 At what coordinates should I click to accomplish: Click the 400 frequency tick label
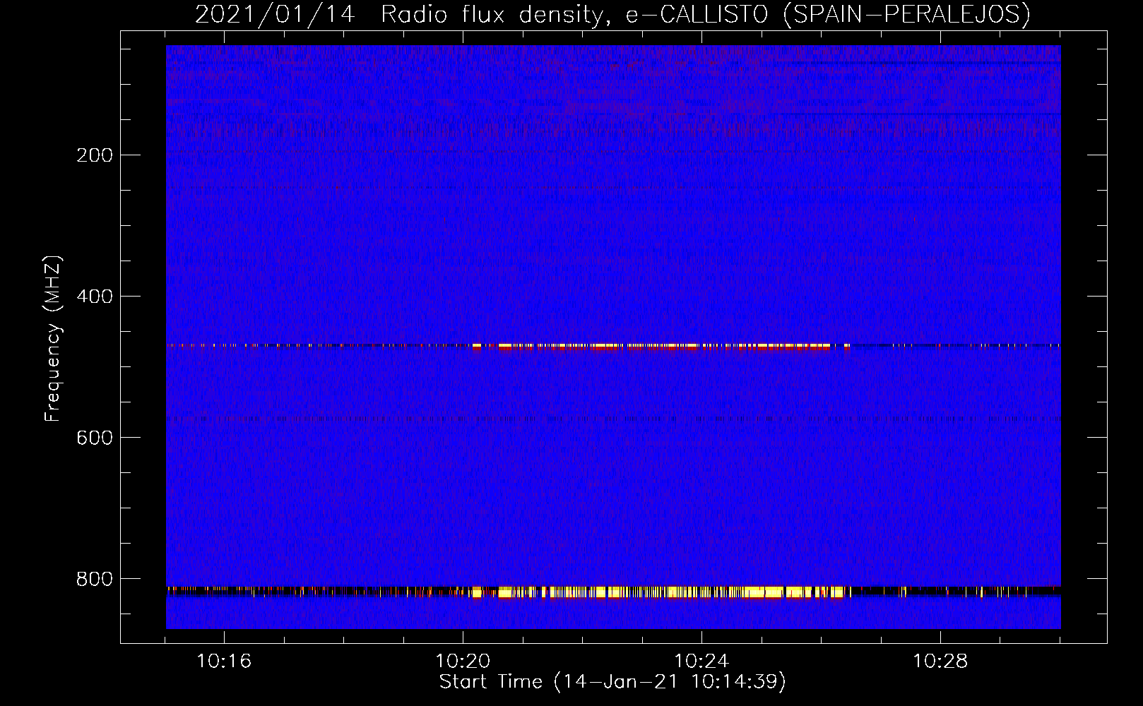pos(95,297)
